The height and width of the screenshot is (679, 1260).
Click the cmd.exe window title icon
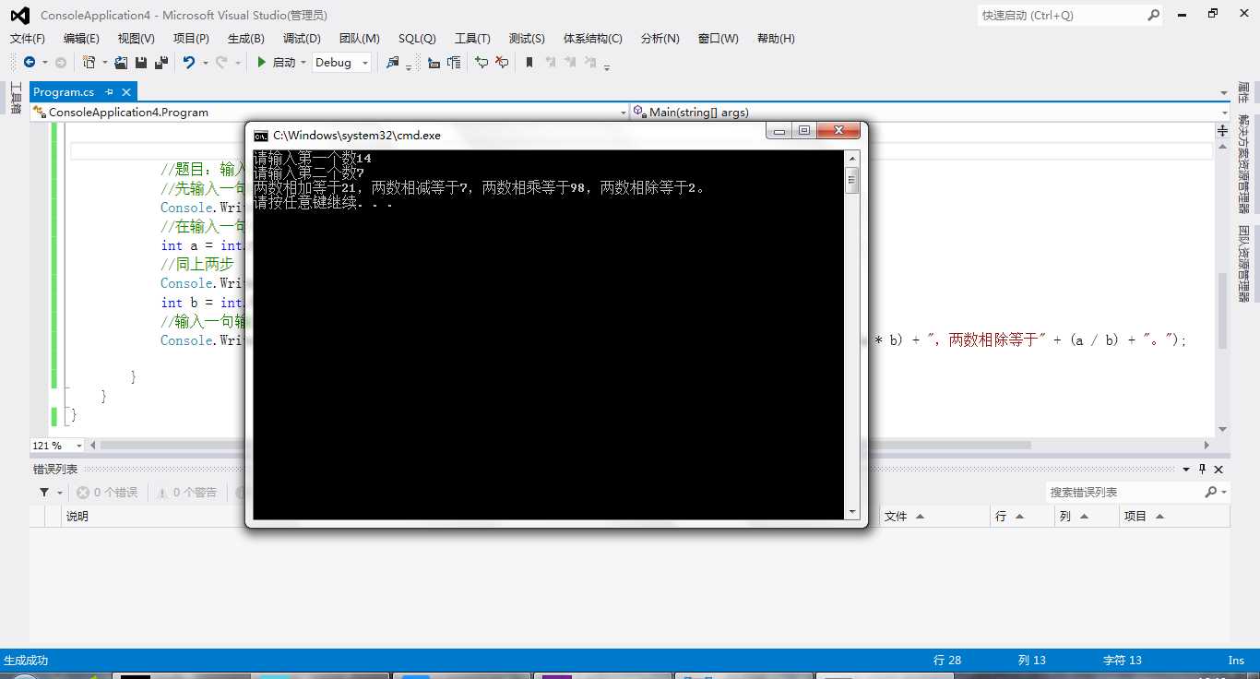point(261,135)
